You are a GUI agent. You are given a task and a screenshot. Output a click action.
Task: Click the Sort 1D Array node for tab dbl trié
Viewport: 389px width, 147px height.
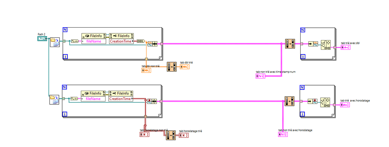172,67
